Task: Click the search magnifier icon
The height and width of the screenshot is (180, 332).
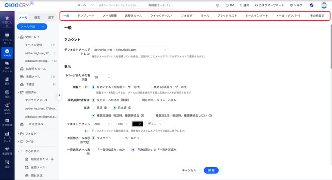Action: tap(169, 5)
